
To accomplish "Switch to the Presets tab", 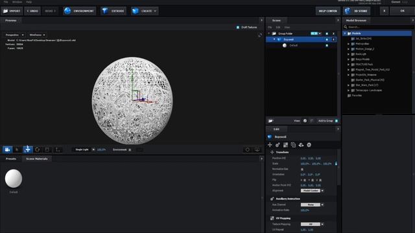I will tap(11, 159).
